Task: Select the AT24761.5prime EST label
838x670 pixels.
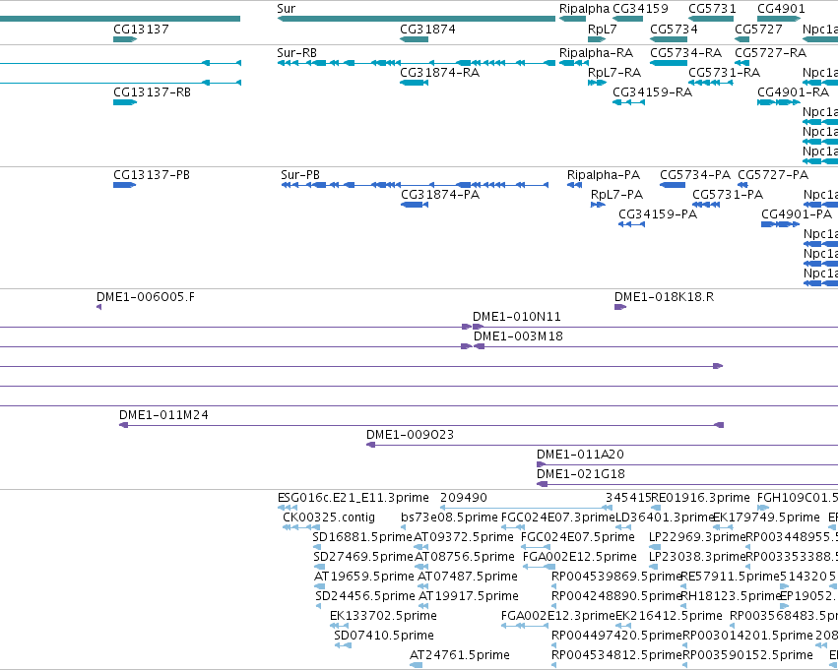Action: (460, 655)
